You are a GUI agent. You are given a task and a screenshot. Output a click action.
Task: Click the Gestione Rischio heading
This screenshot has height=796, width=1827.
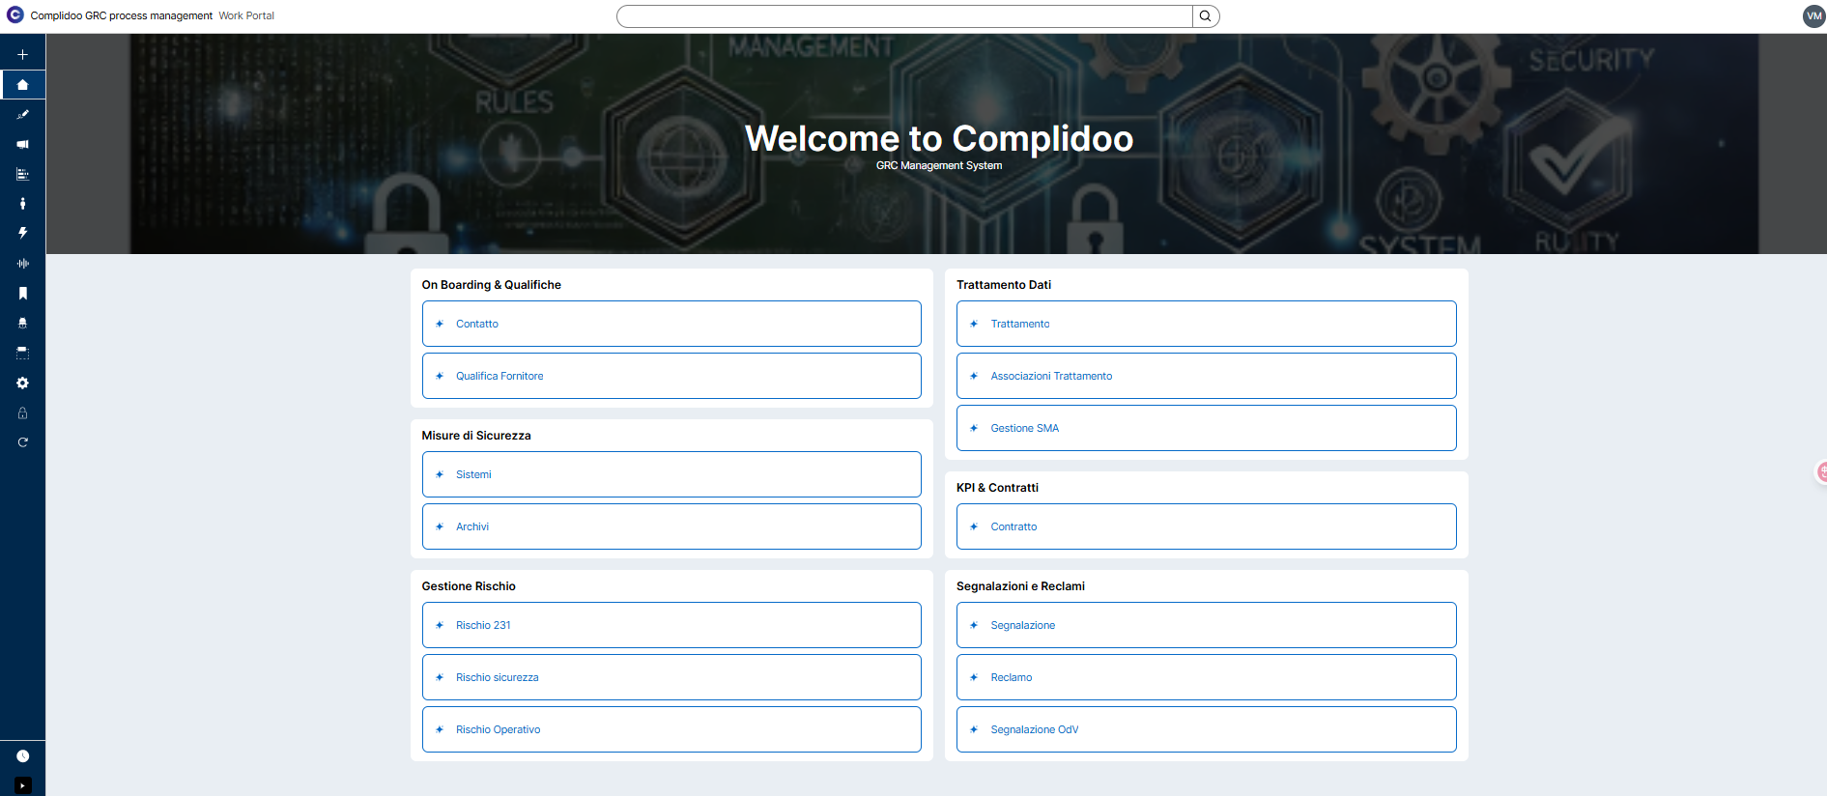[469, 586]
